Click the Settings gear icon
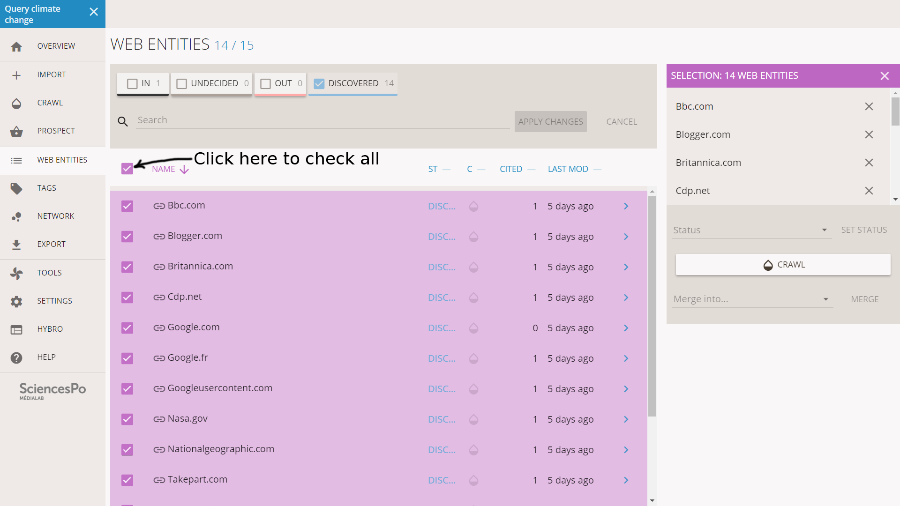Viewport: 900px width, 506px height. point(16,301)
